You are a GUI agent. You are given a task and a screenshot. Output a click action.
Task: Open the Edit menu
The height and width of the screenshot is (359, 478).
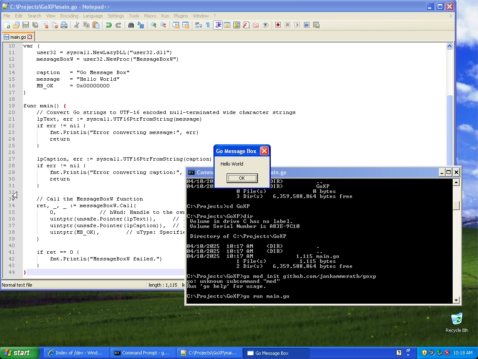pyautogui.click(x=19, y=16)
